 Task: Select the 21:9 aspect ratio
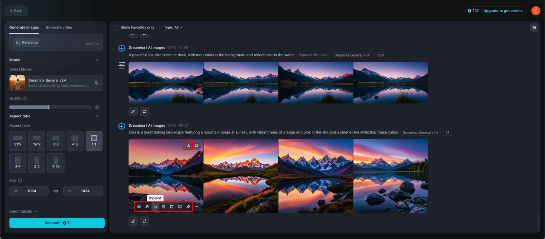coord(18,141)
